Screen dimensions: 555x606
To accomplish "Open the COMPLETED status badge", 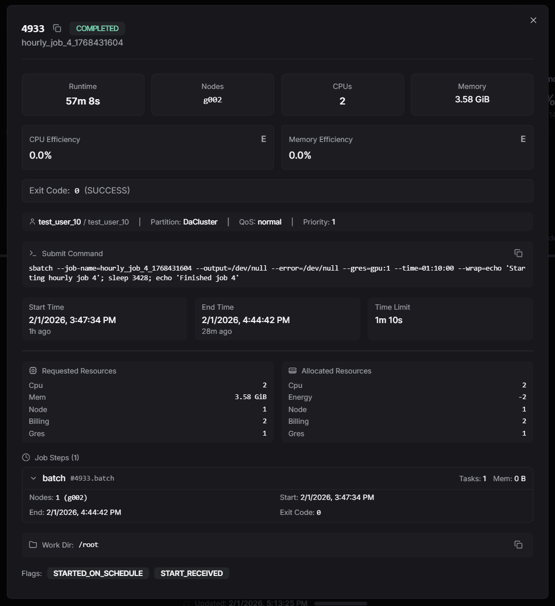I will tap(97, 28).
